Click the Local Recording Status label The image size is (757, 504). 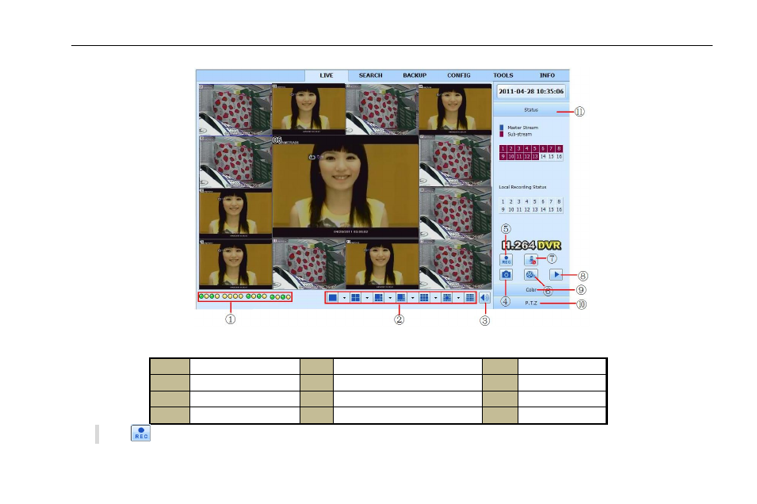tap(522, 187)
